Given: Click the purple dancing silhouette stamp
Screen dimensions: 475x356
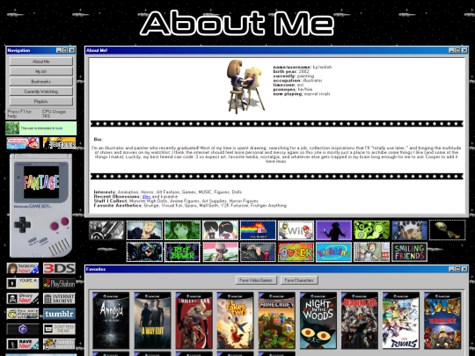Looking at the screenshot, I should pyautogui.click(x=334, y=230).
